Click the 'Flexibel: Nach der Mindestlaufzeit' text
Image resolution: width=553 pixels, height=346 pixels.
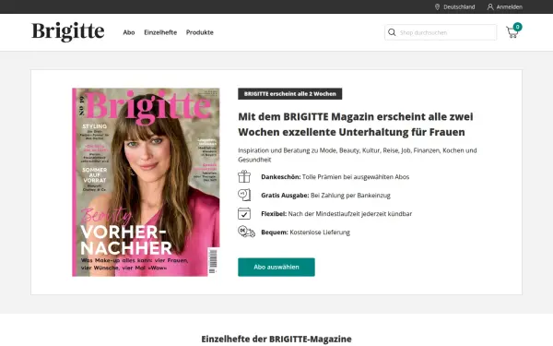[336, 214]
